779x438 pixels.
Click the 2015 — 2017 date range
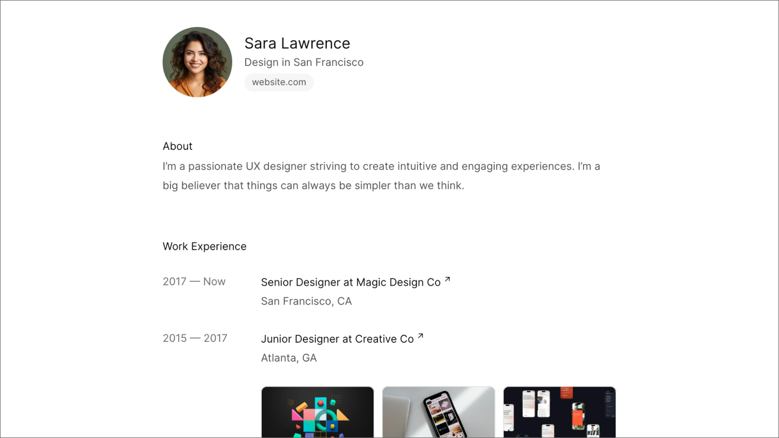coord(195,337)
